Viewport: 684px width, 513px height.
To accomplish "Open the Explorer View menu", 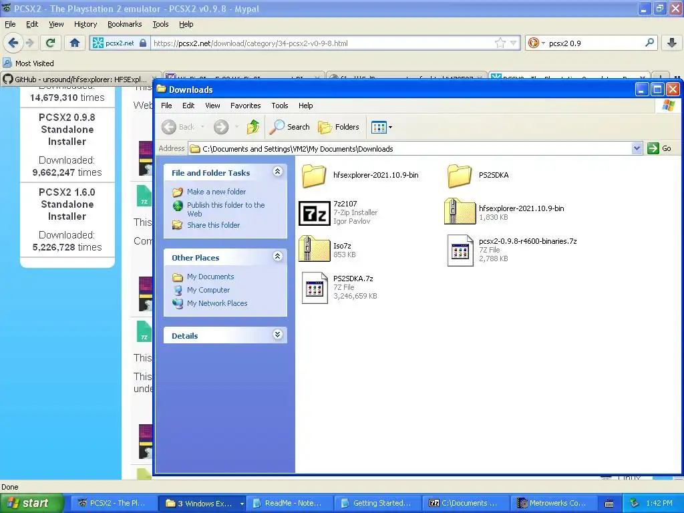I will tap(212, 106).
